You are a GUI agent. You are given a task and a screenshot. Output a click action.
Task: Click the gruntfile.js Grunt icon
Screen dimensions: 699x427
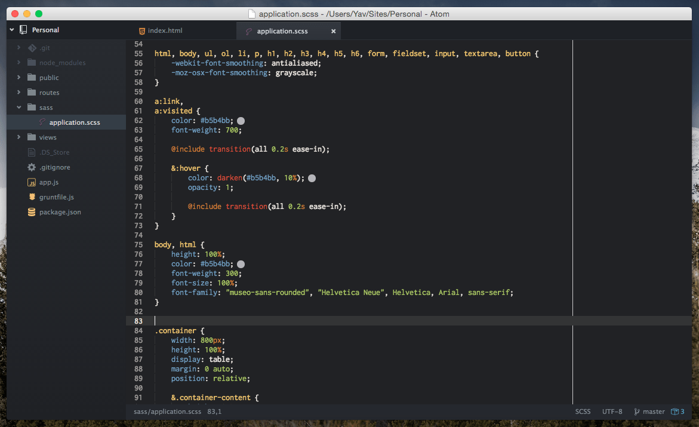click(x=32, y=196)
